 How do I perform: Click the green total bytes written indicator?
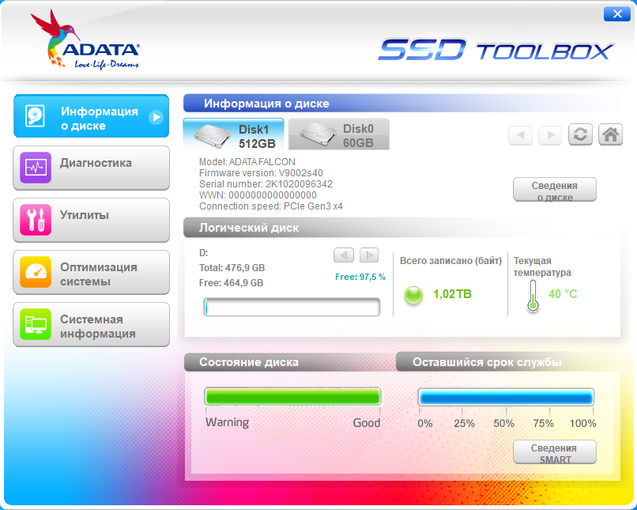(x=413, y=295)
